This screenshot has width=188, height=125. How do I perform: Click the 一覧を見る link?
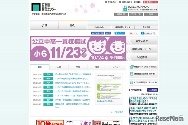tap(118, 112)
